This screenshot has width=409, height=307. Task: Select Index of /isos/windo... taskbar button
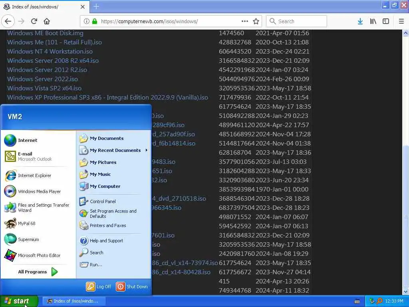(74, 301)
